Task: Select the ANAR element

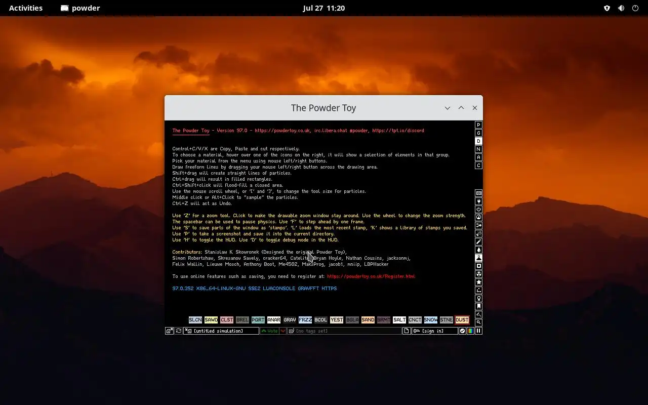Action: click(274, 320)
